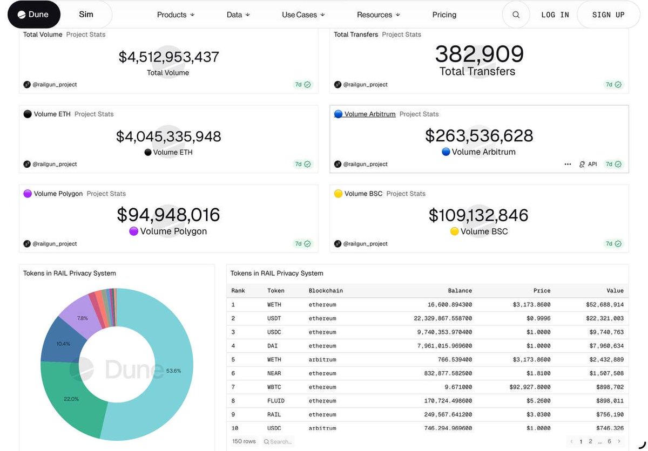Viewport: 648px width, 451px height.
Task: Select the Pricing menu item
Action: point(444,15)
